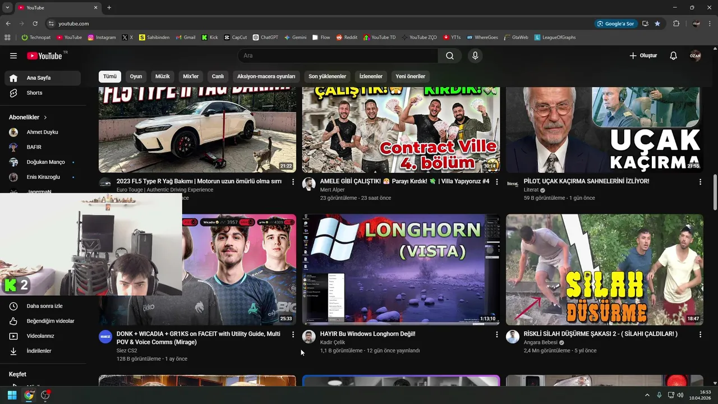Play the white Type R car thumbnail

point(197,130)
